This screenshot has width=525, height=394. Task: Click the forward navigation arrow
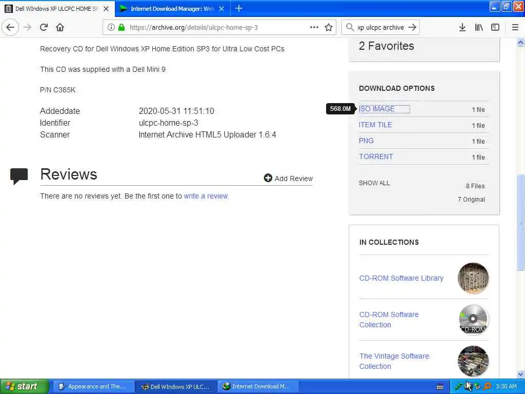point(28,27)
